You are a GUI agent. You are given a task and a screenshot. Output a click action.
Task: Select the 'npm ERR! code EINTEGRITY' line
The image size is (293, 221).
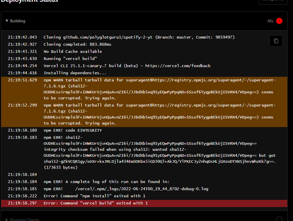point(73,130)
